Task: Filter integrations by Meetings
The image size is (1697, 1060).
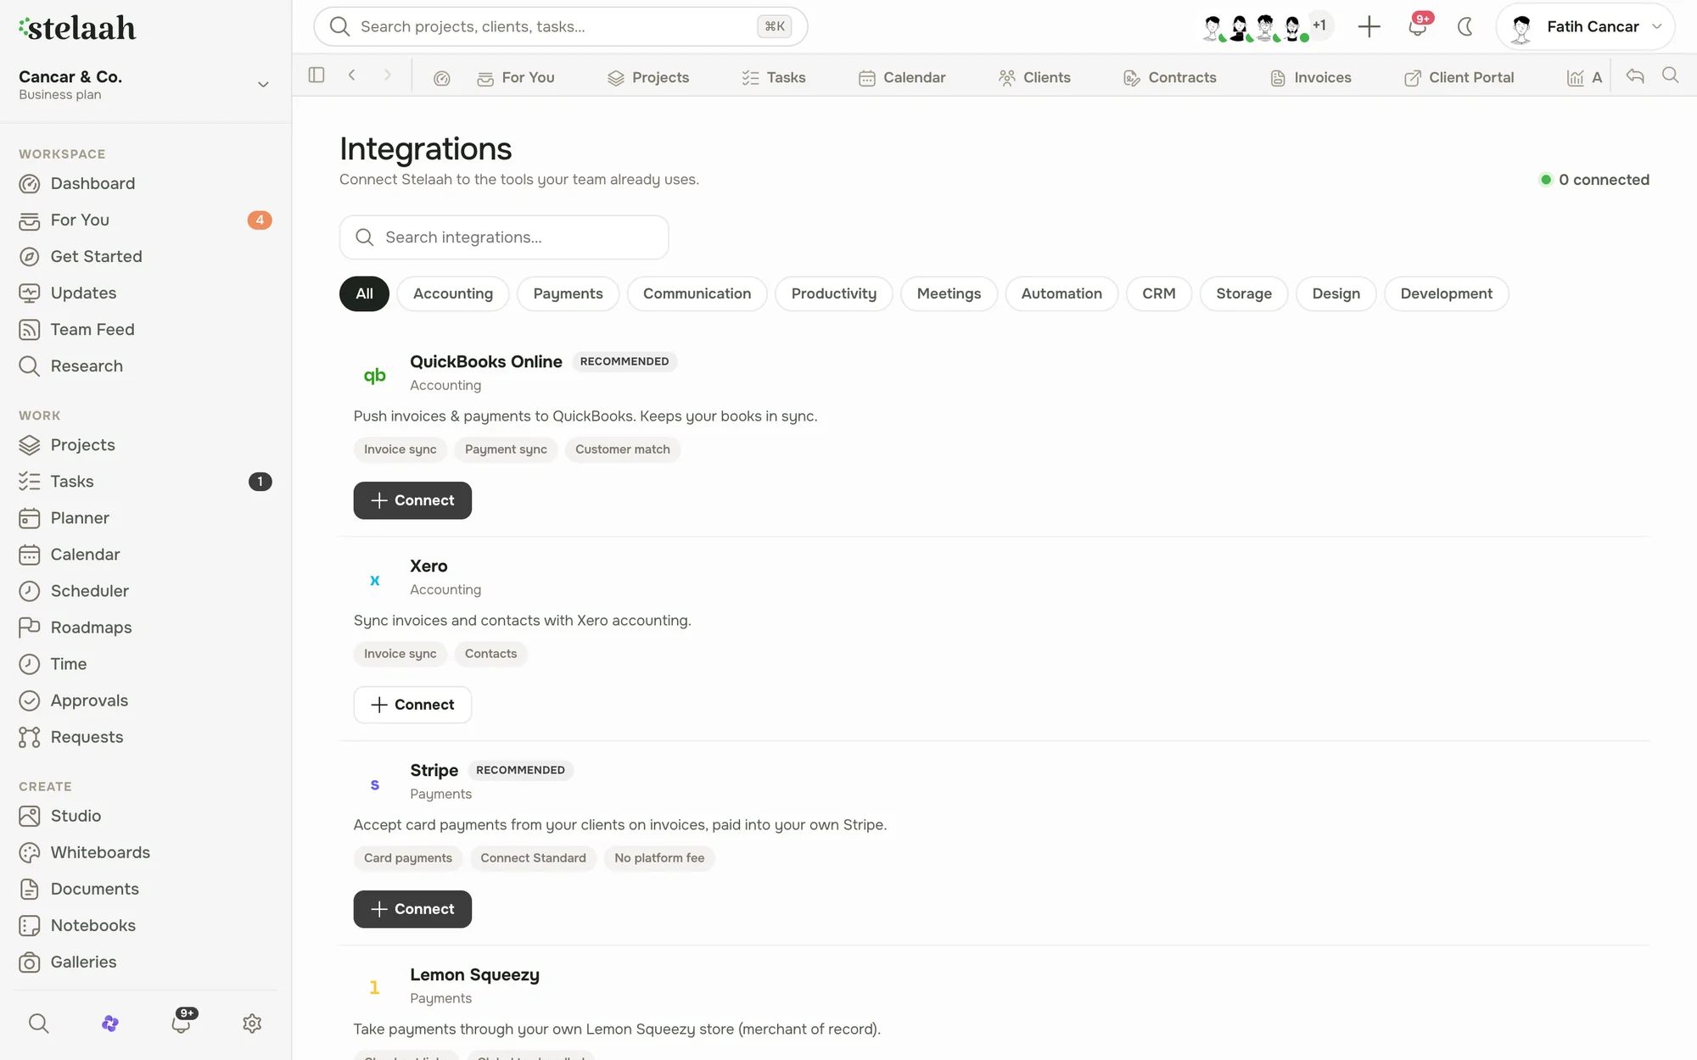Action: pos(949,293)
